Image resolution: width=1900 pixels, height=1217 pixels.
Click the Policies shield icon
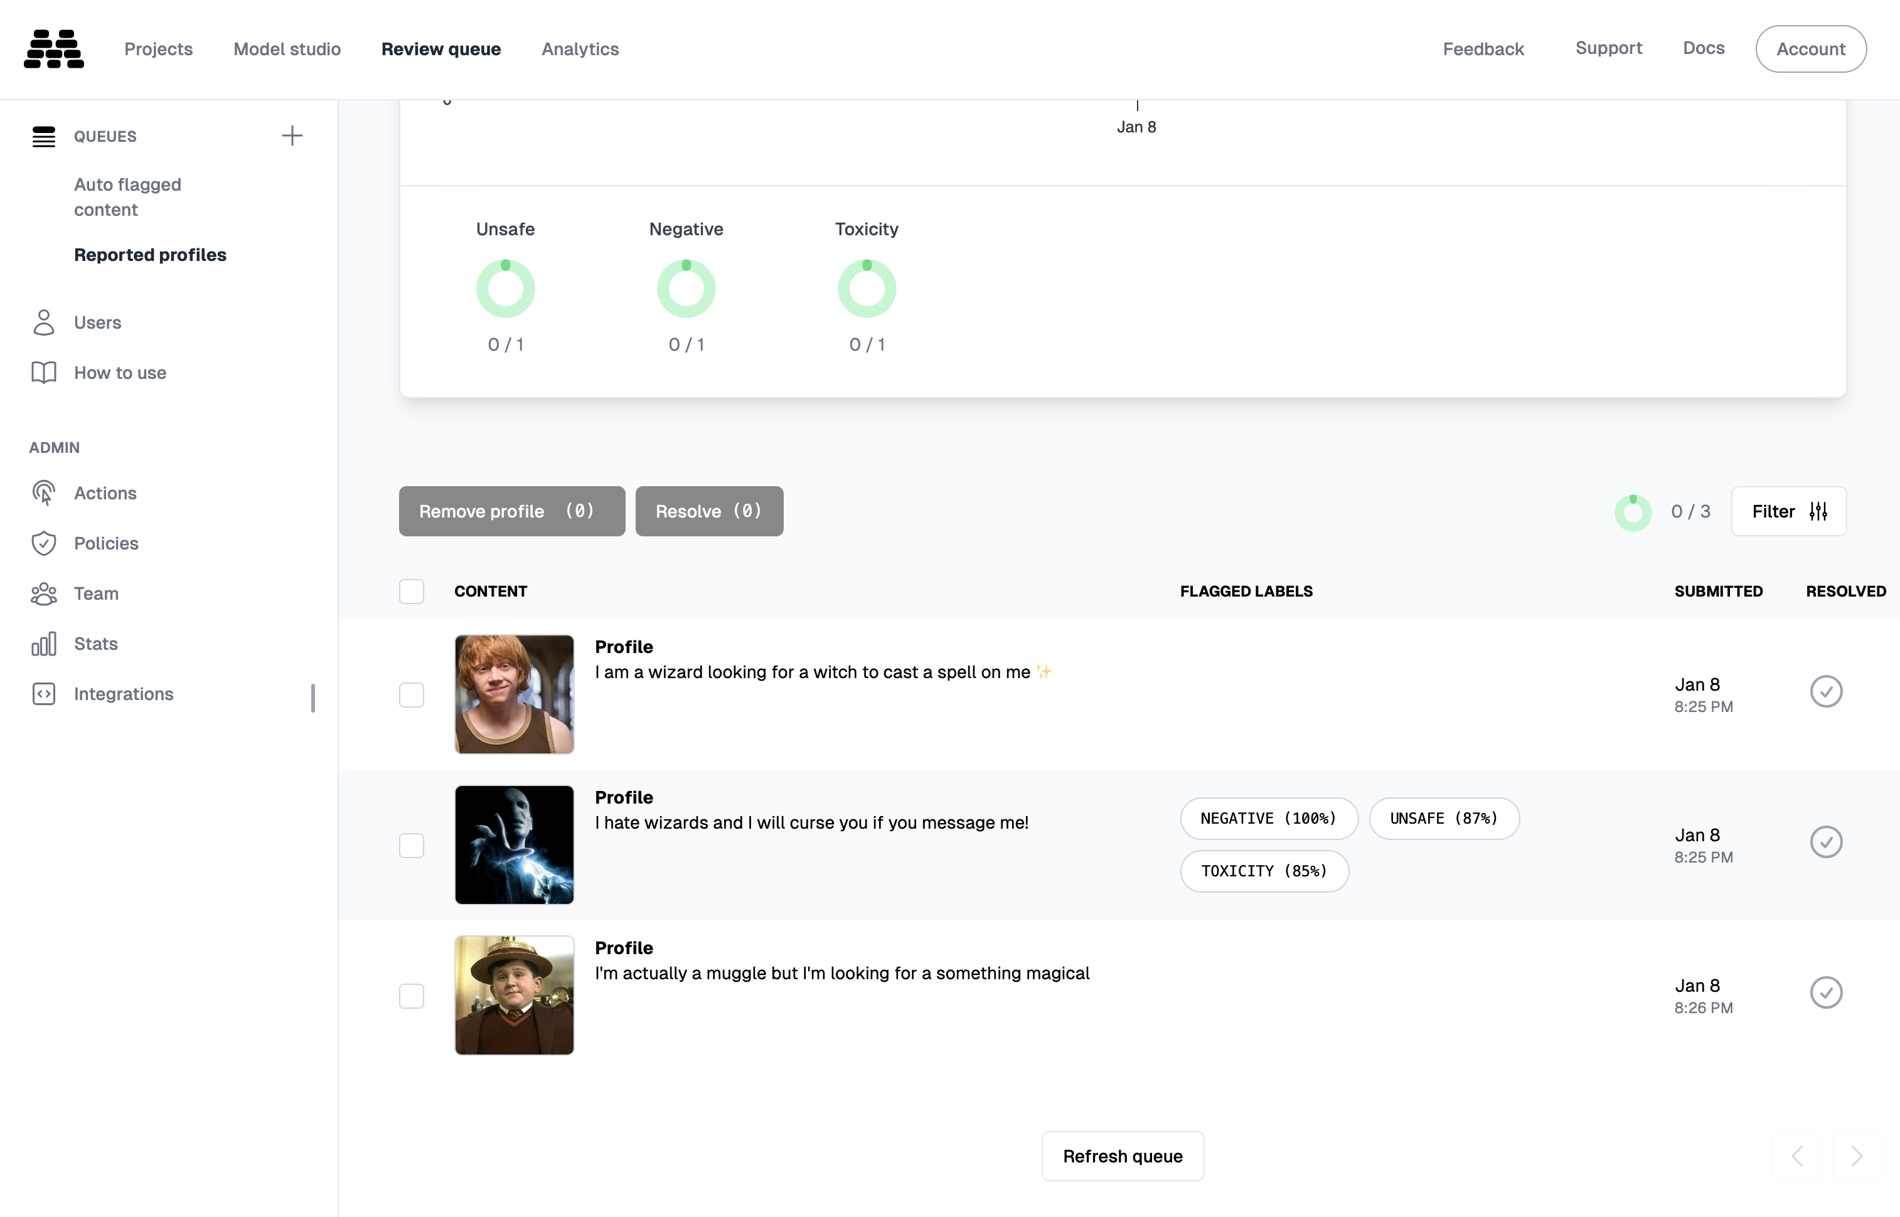pyautogui.click(x=43, y=543)
